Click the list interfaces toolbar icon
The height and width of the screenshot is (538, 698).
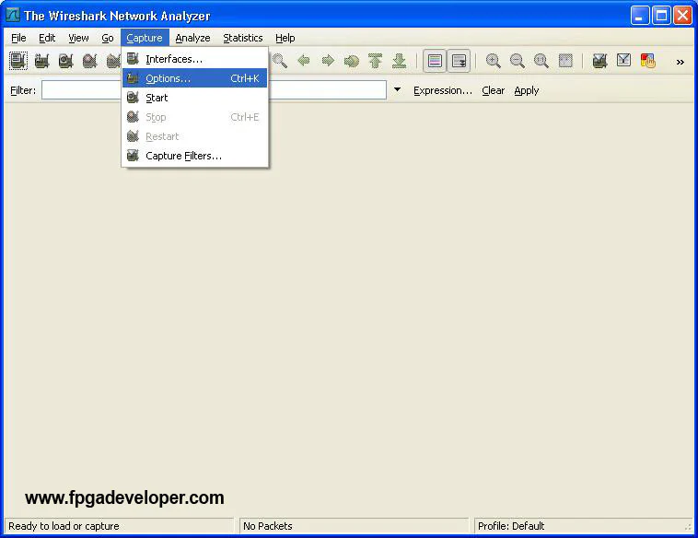tap(17, 61)
